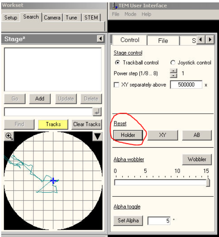Click the magnifier zoom icon above stage map

pyautogui.click(x=9, y=136)
